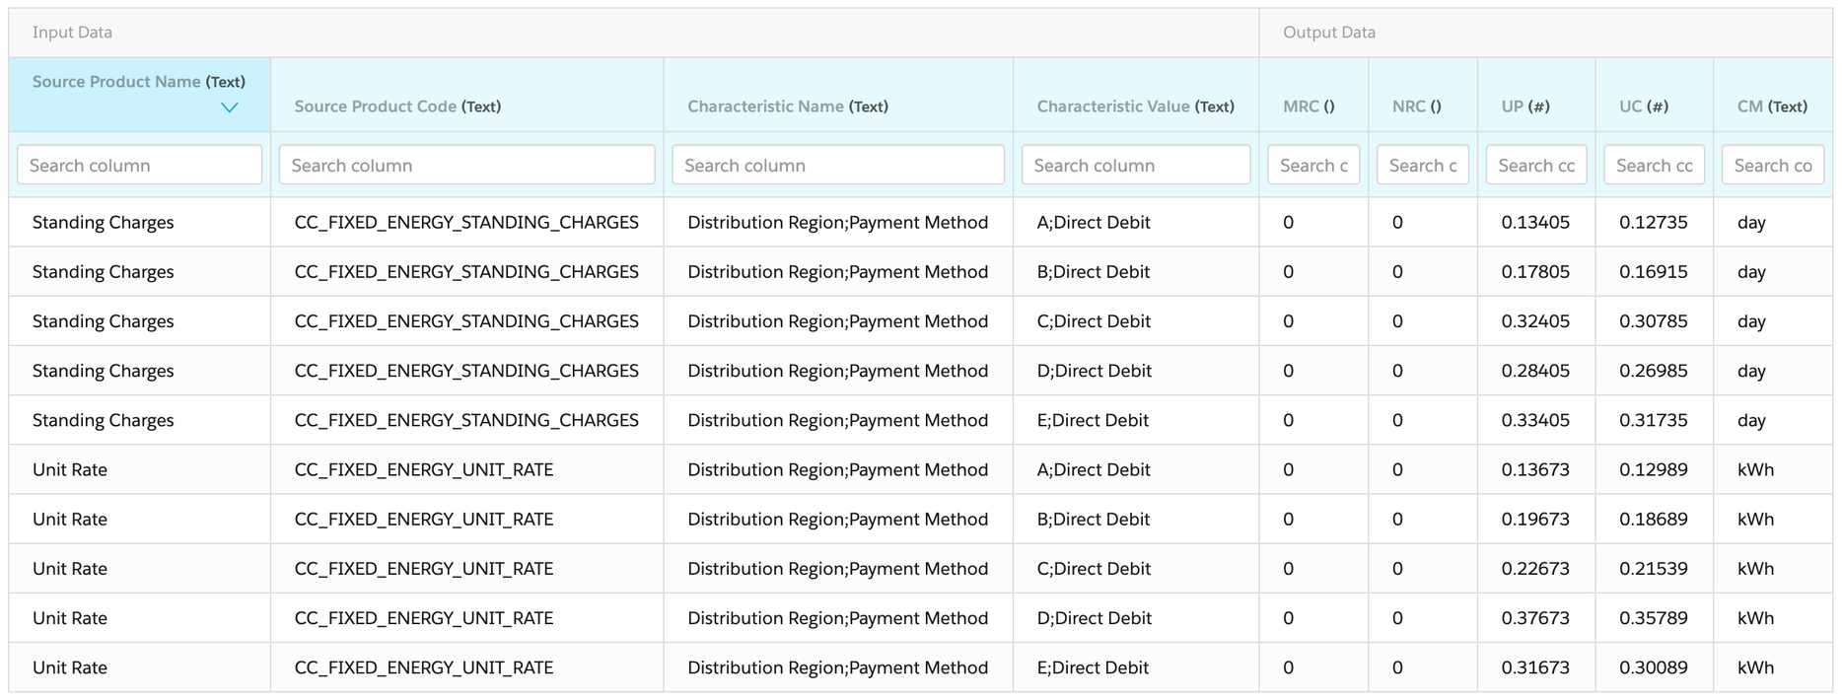This screenshot has width=1842, height=700.
Task: Click UP value 0.22673
Action: (x=1535, y=569)
